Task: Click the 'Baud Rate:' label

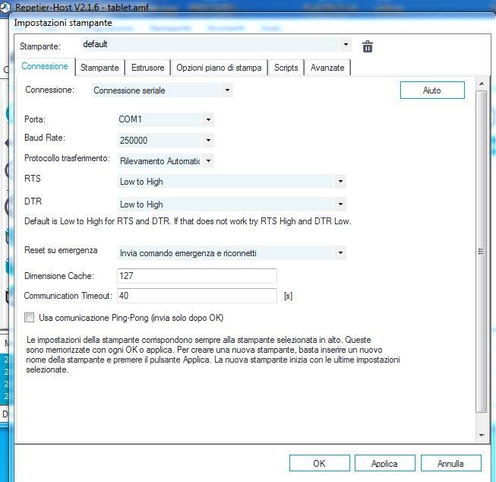Action: coord(45,138)
